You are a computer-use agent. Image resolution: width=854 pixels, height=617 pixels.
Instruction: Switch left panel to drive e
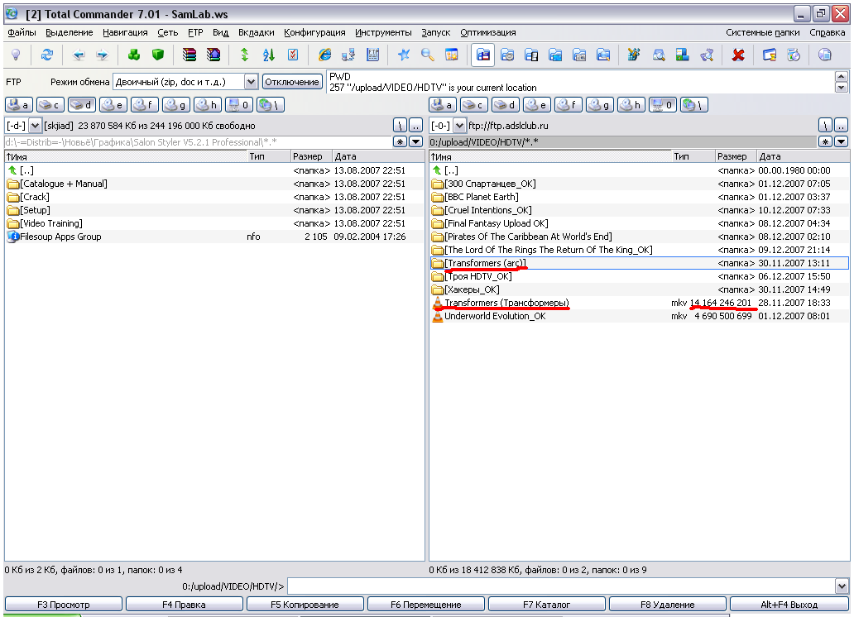113,104
